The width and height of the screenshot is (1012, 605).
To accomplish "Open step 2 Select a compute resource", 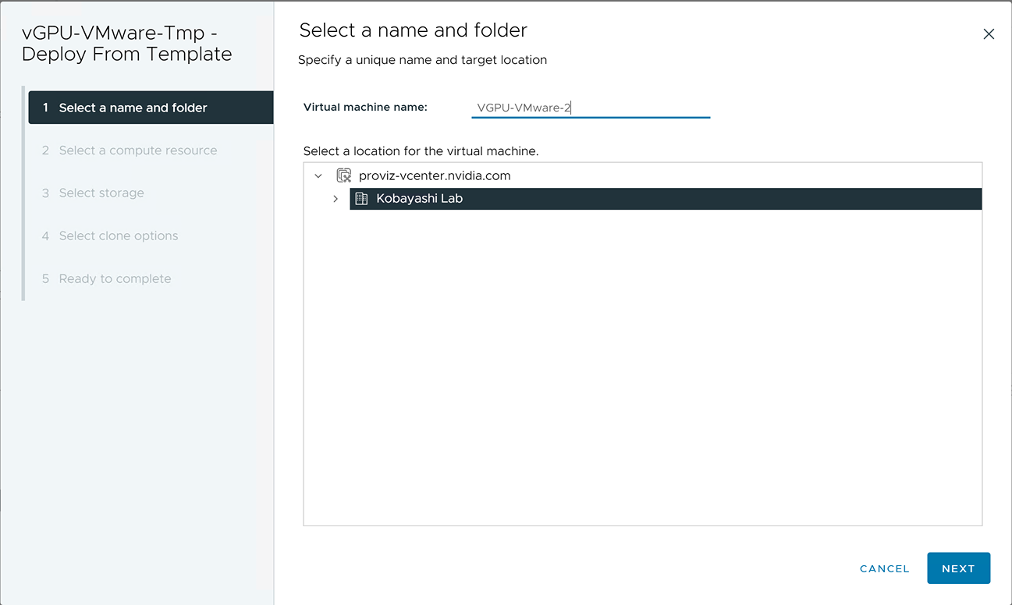I will [137, 150].
